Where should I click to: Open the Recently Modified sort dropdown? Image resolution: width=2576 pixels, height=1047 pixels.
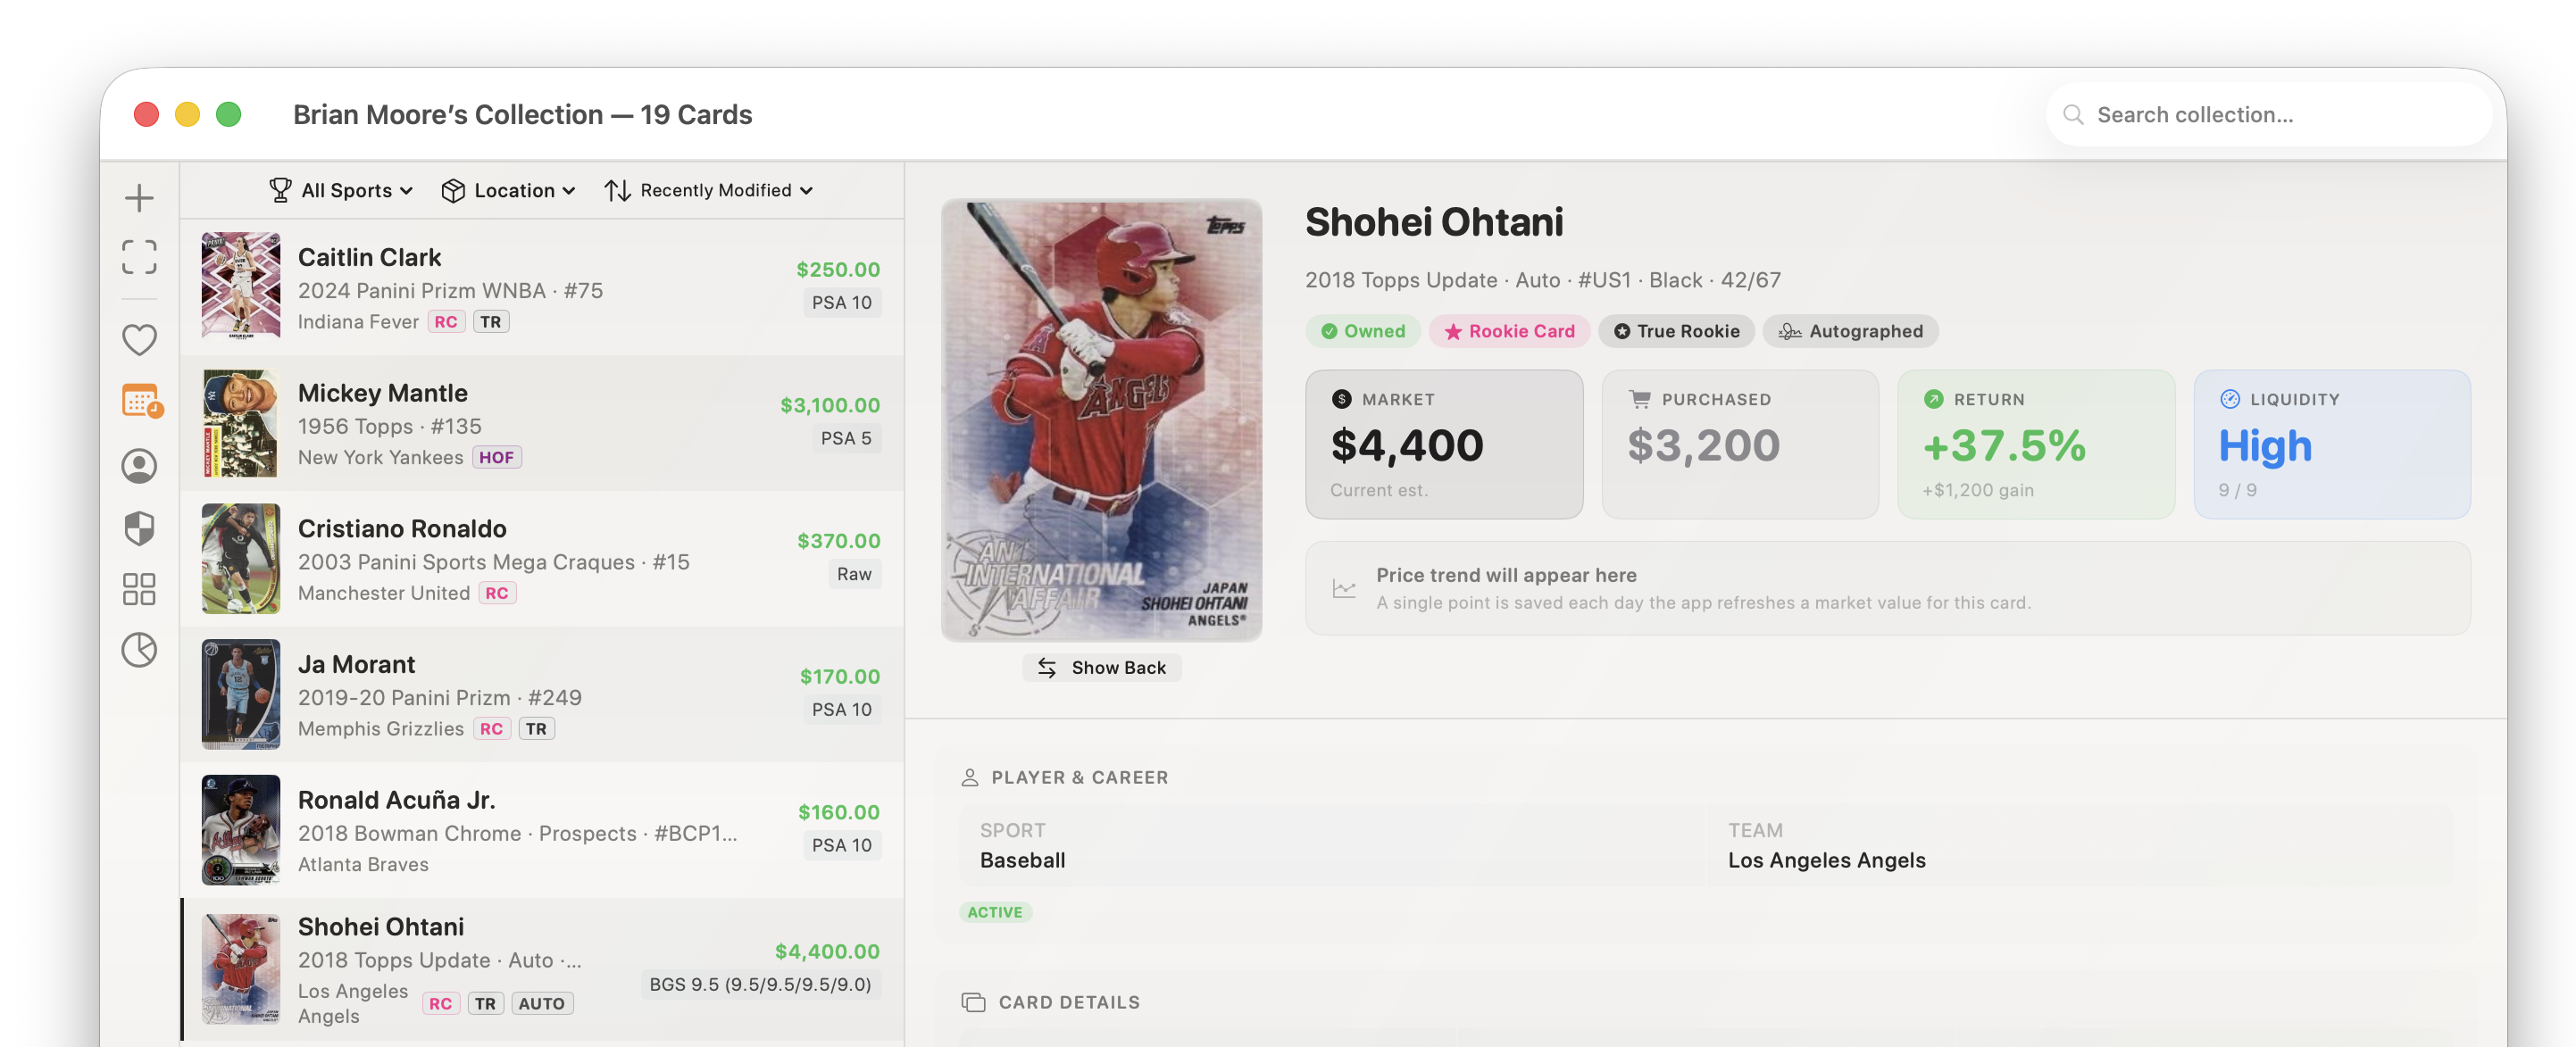click(709, 190)
